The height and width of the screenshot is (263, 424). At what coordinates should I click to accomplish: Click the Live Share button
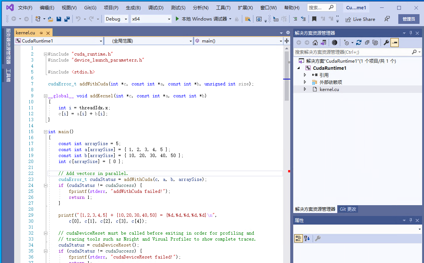360,19
